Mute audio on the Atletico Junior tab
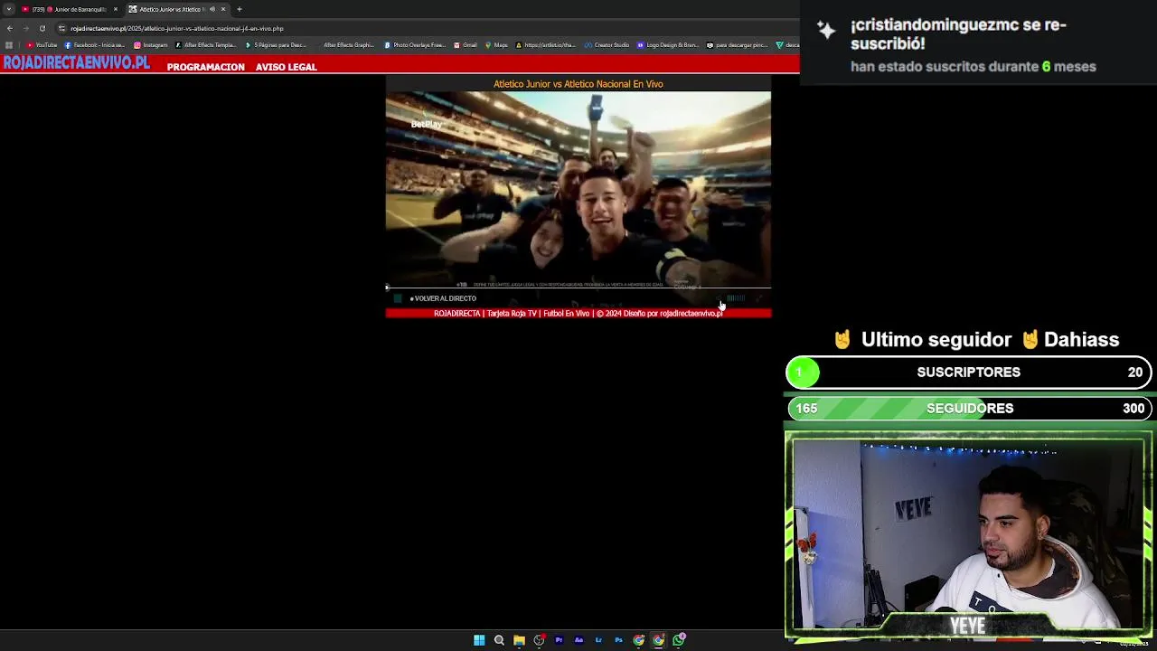Viewport: 1157px width, 651px height. (212, 9)
